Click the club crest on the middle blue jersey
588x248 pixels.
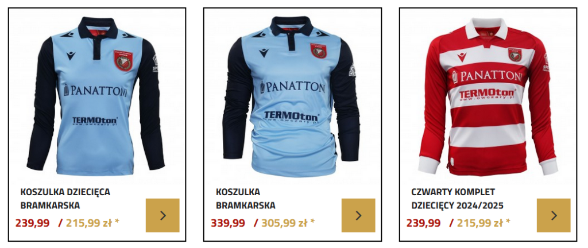tap(319, 51)
